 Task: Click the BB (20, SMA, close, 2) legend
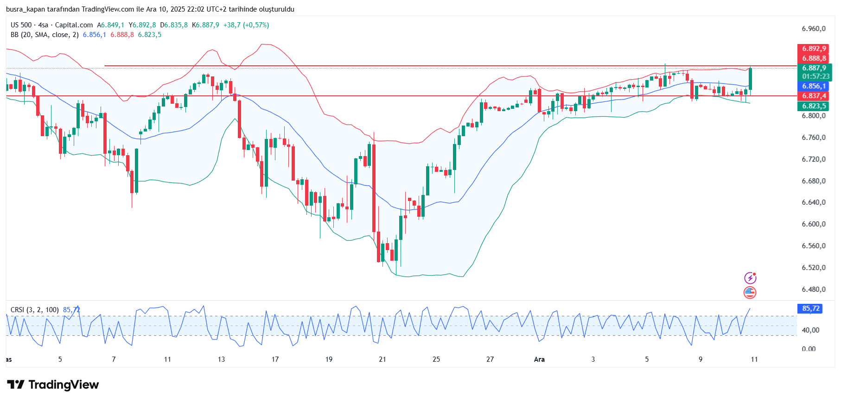tap(45, 35)
